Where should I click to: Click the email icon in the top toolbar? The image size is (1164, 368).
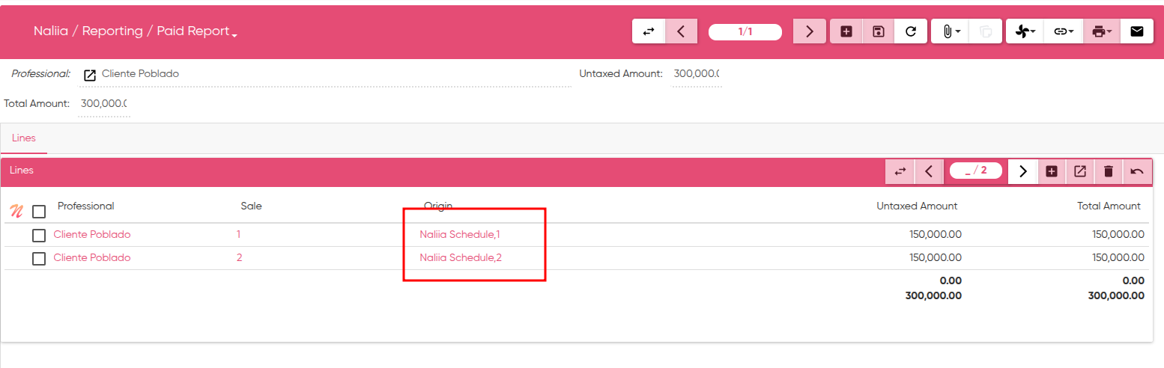tap(1136, 31)
